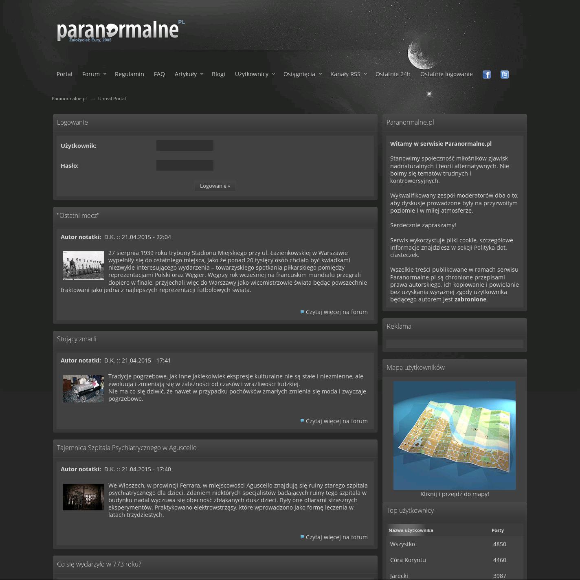
Task: Focus the Użytkownik input field
Action: 185,145
